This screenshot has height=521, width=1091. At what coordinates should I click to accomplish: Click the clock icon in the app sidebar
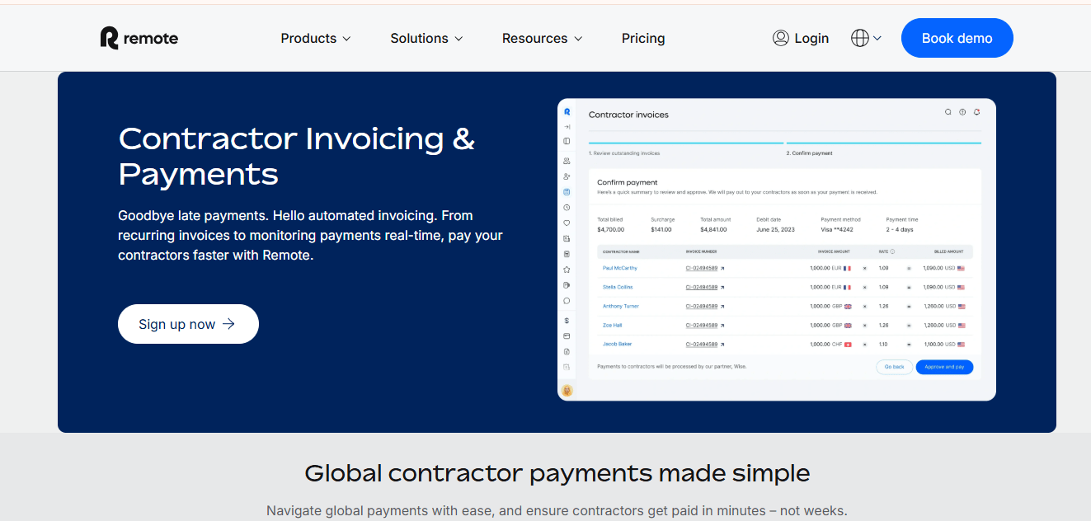tap(567, 208)
